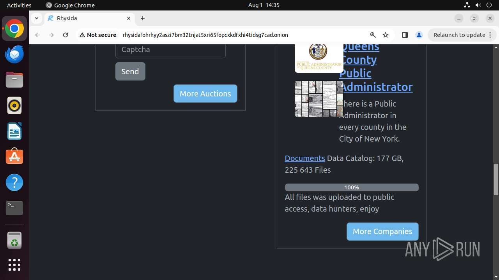Open the Queens County seal logo thumbnail
Screen dimensions: 499x280
pos(319,58)
